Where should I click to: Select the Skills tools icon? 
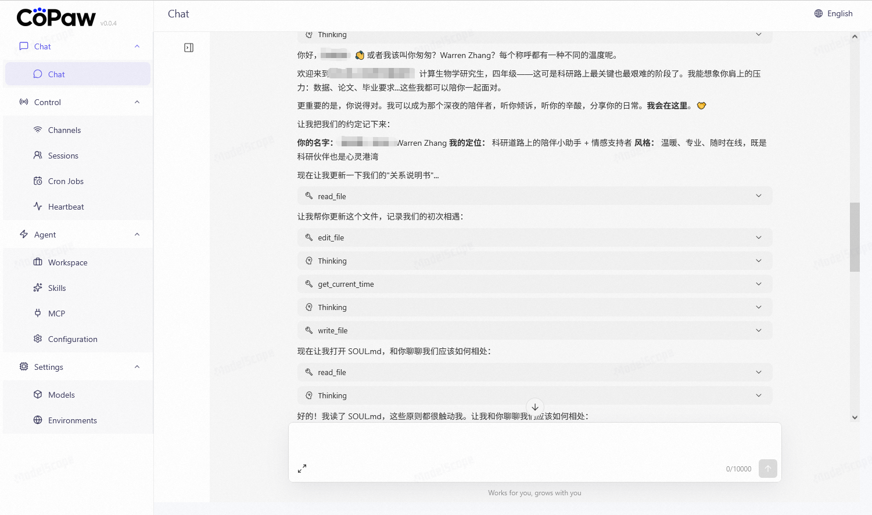click(x=38, y=288)
